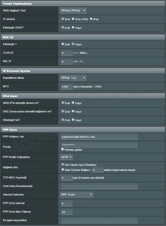Focus the Parola password field
The width and height of the screenshot is (166, 226).
[99, 145]
